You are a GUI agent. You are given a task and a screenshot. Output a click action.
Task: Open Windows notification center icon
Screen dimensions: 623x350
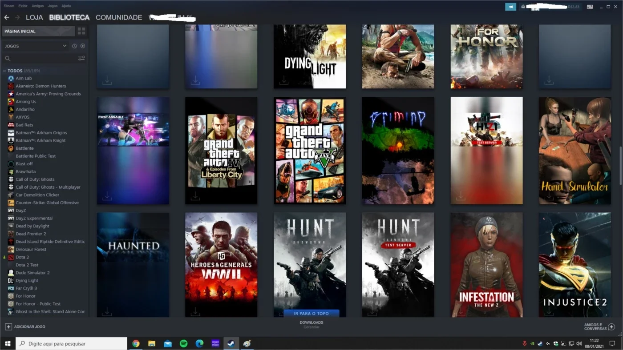click(612, 343)
